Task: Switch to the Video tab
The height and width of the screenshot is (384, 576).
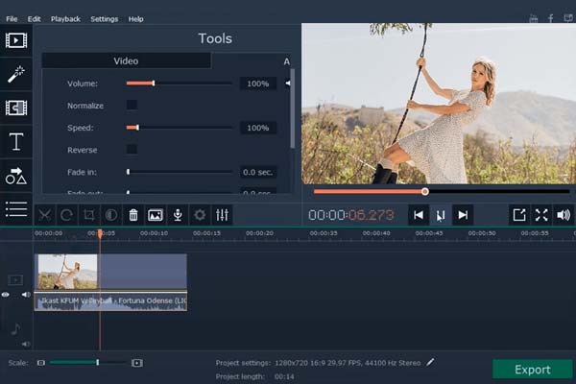Action: point(126,61)
